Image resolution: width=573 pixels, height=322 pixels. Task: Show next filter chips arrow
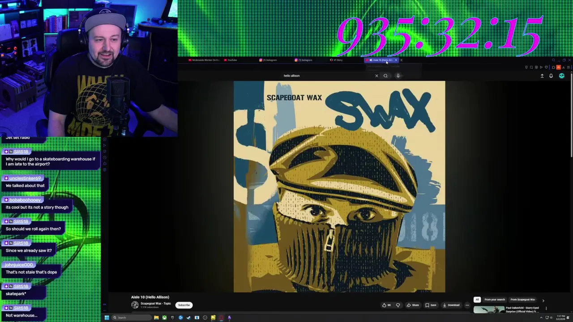(x=543, y=300)
